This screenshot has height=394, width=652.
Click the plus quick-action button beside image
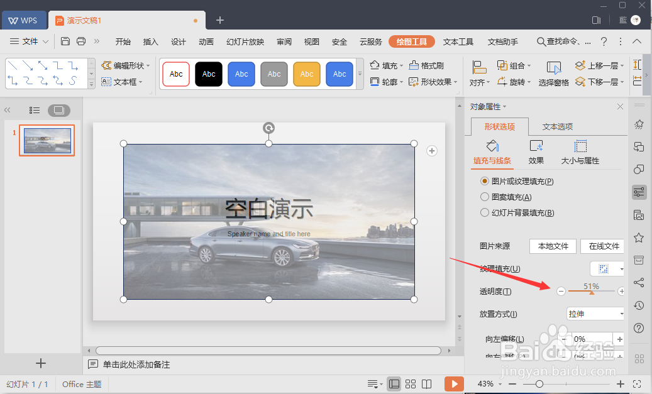pos(431,151)
